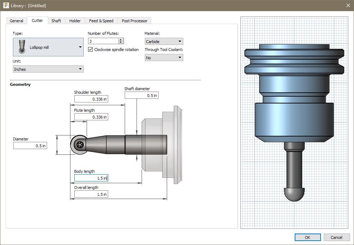Click the Number of Flutes label
The image size is (354, 245).
pos(103,33)
